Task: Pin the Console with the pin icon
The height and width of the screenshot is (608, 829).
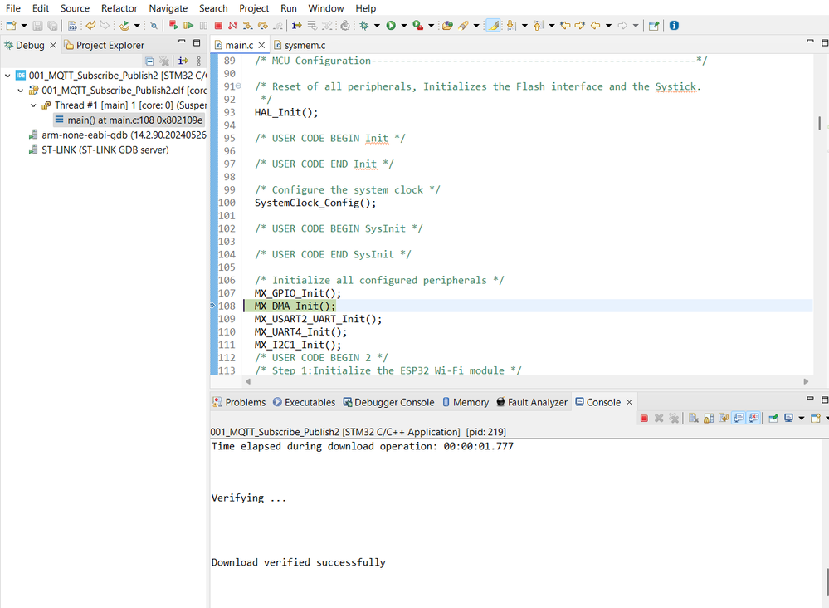Action: pyautogui.click(x=772, y=418)
